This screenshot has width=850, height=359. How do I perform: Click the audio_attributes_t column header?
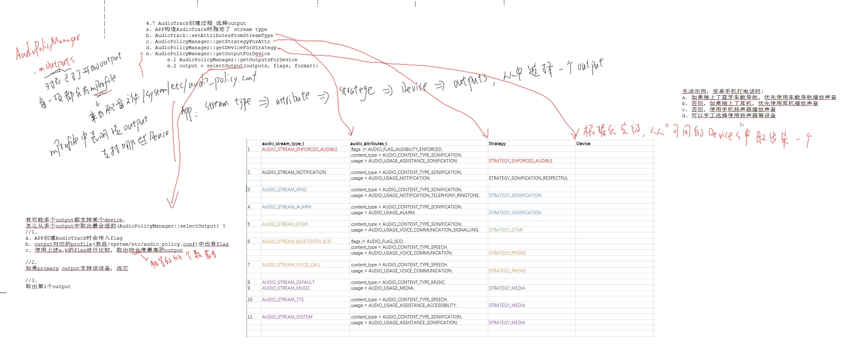tap(368, 144)
